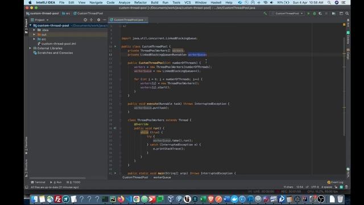Change the UTF-8 file encoding in status bar
The image size is (364, 205).
pyautogui.click(x=315, y=187)
